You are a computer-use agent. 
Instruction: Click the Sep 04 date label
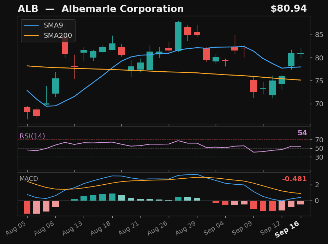coord(214,228)
